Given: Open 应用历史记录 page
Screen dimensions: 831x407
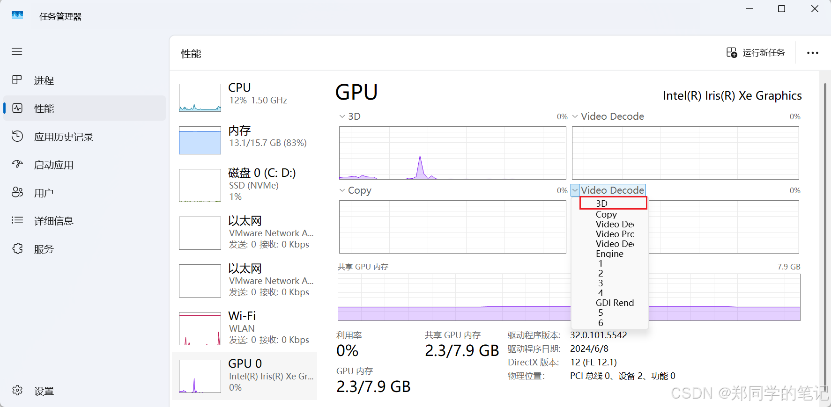Looking at the screenshot, I should (x=84, y=136).
